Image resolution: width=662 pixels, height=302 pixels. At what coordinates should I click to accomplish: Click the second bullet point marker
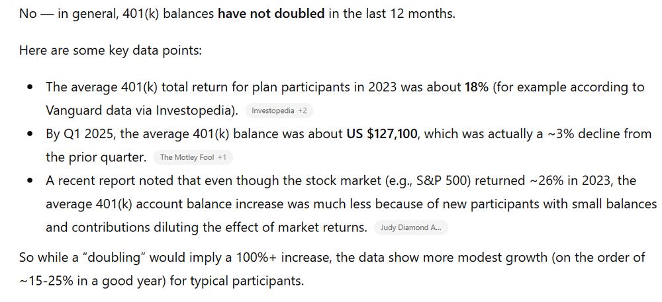(x=30, y=135)
